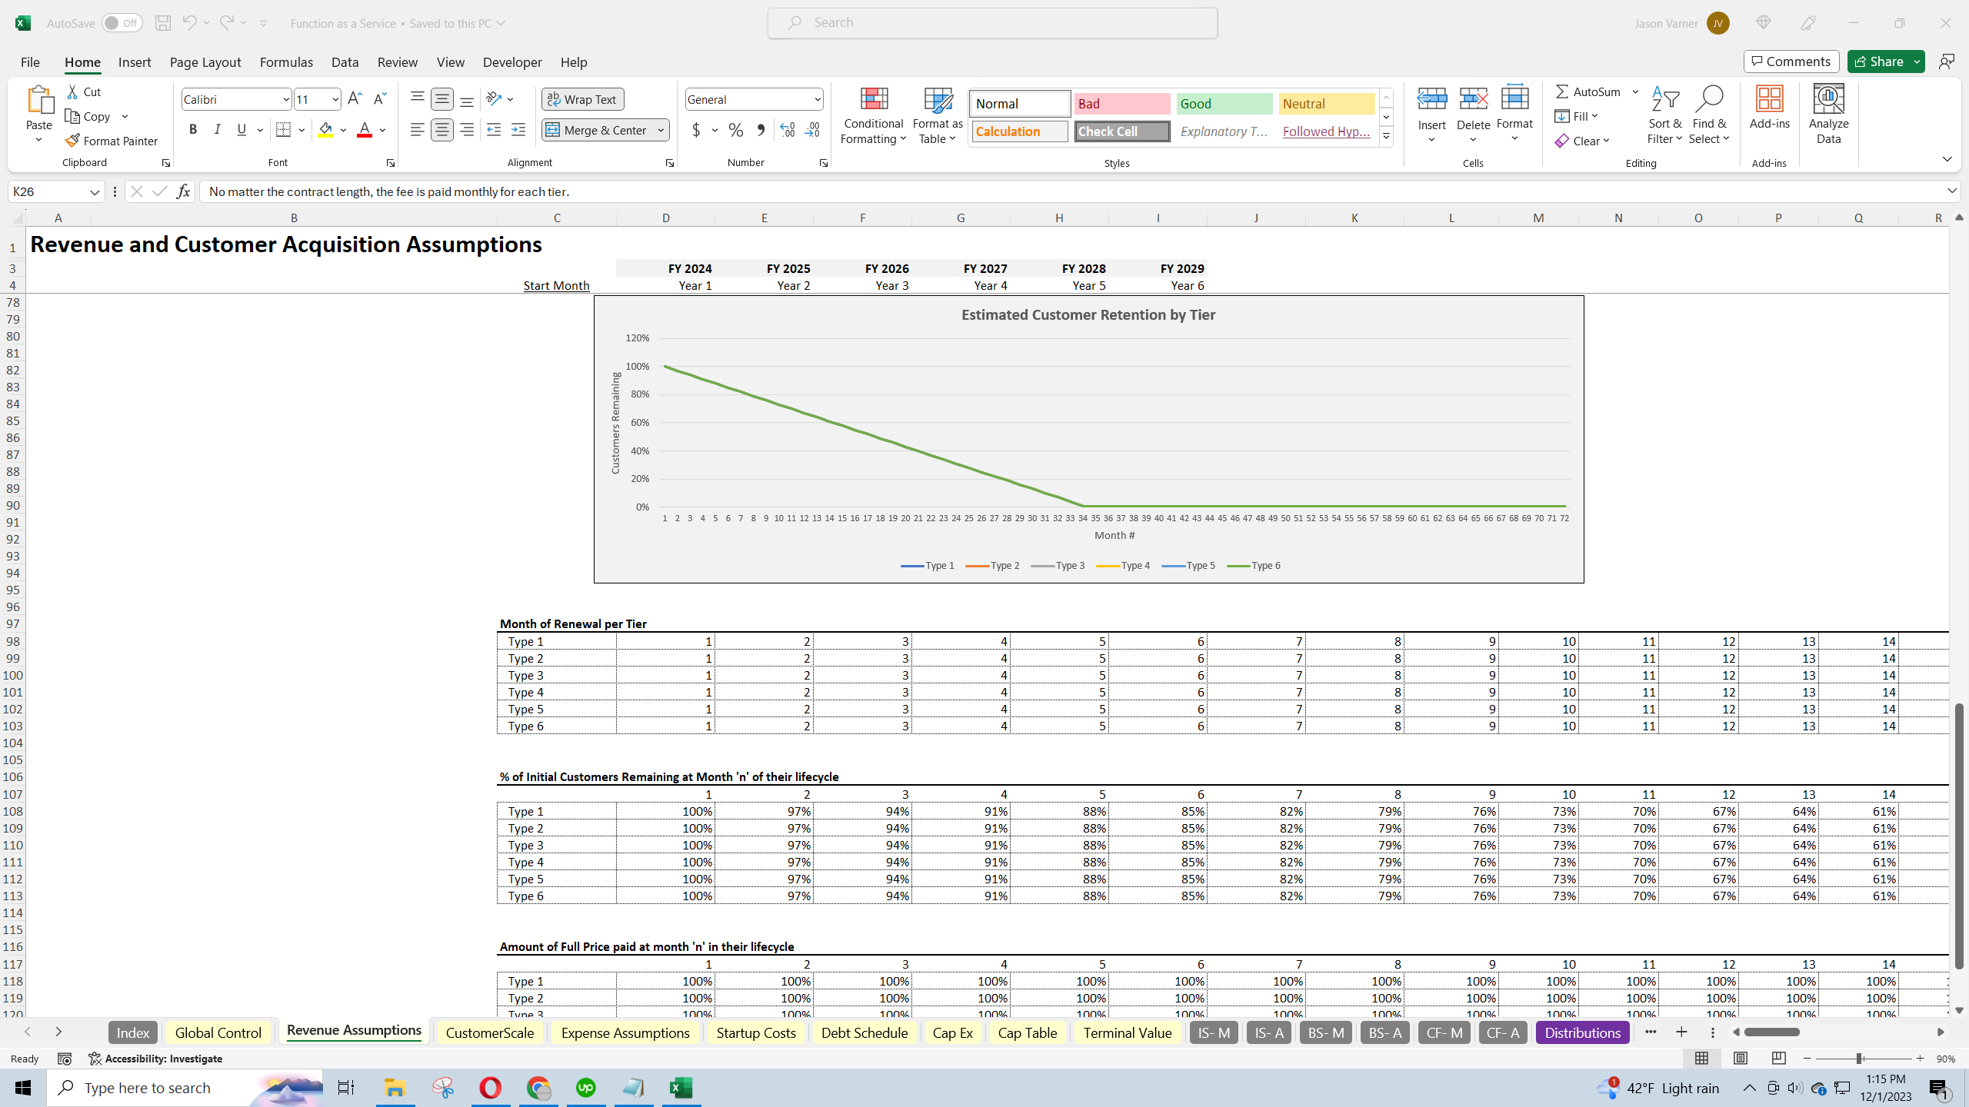Expand the Name Box dropdown arrow
The image size is (1969, 1107).
pyautogui.click(x=95, y=191)
